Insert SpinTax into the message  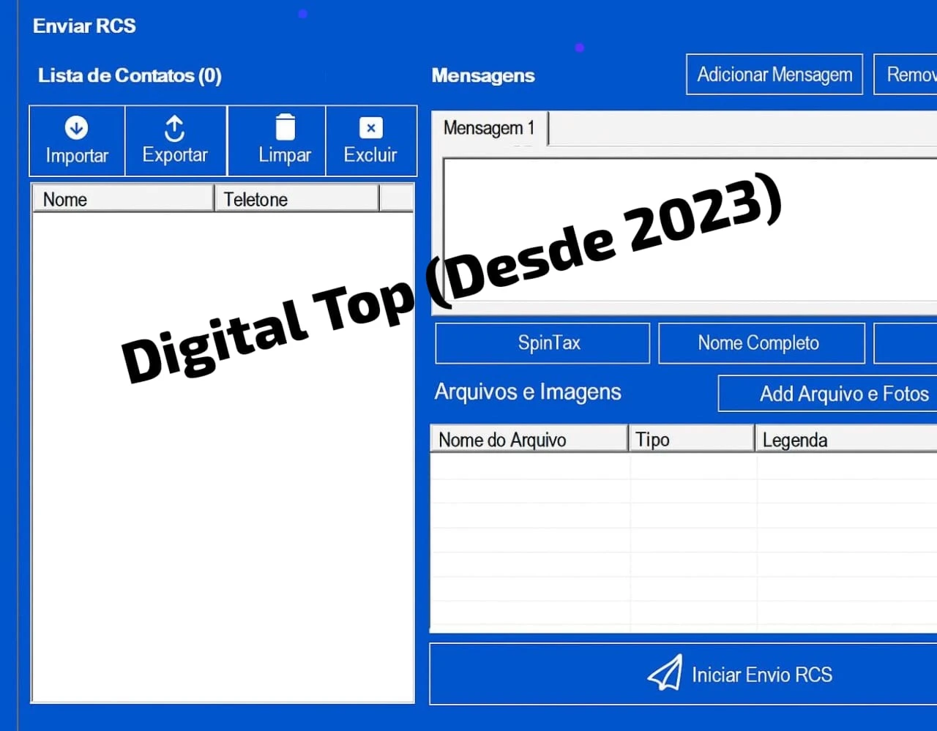542,343
